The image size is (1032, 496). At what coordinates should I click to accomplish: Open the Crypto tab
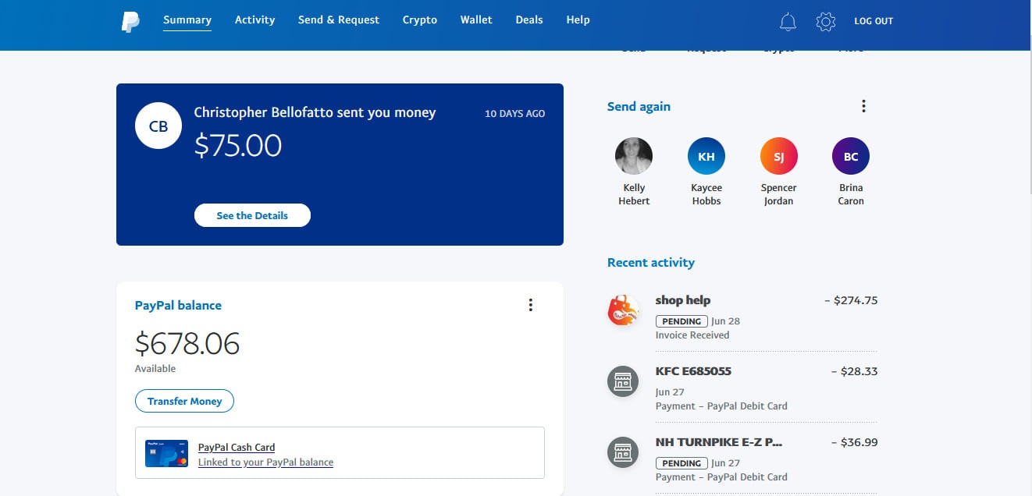click(420, 19)
